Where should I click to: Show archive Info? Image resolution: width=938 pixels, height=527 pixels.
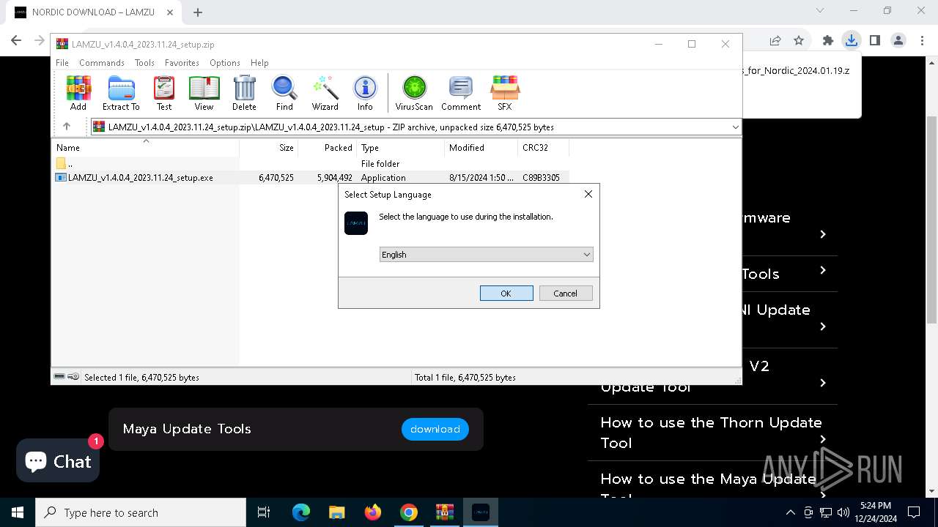pos(365,93)
